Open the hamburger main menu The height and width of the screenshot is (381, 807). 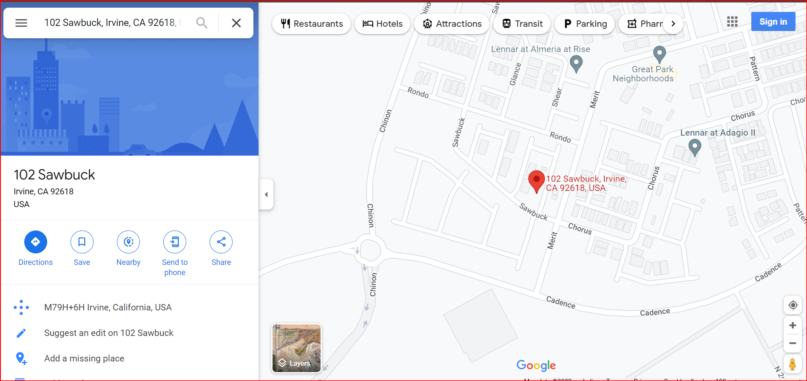click(x=21, y=23)
